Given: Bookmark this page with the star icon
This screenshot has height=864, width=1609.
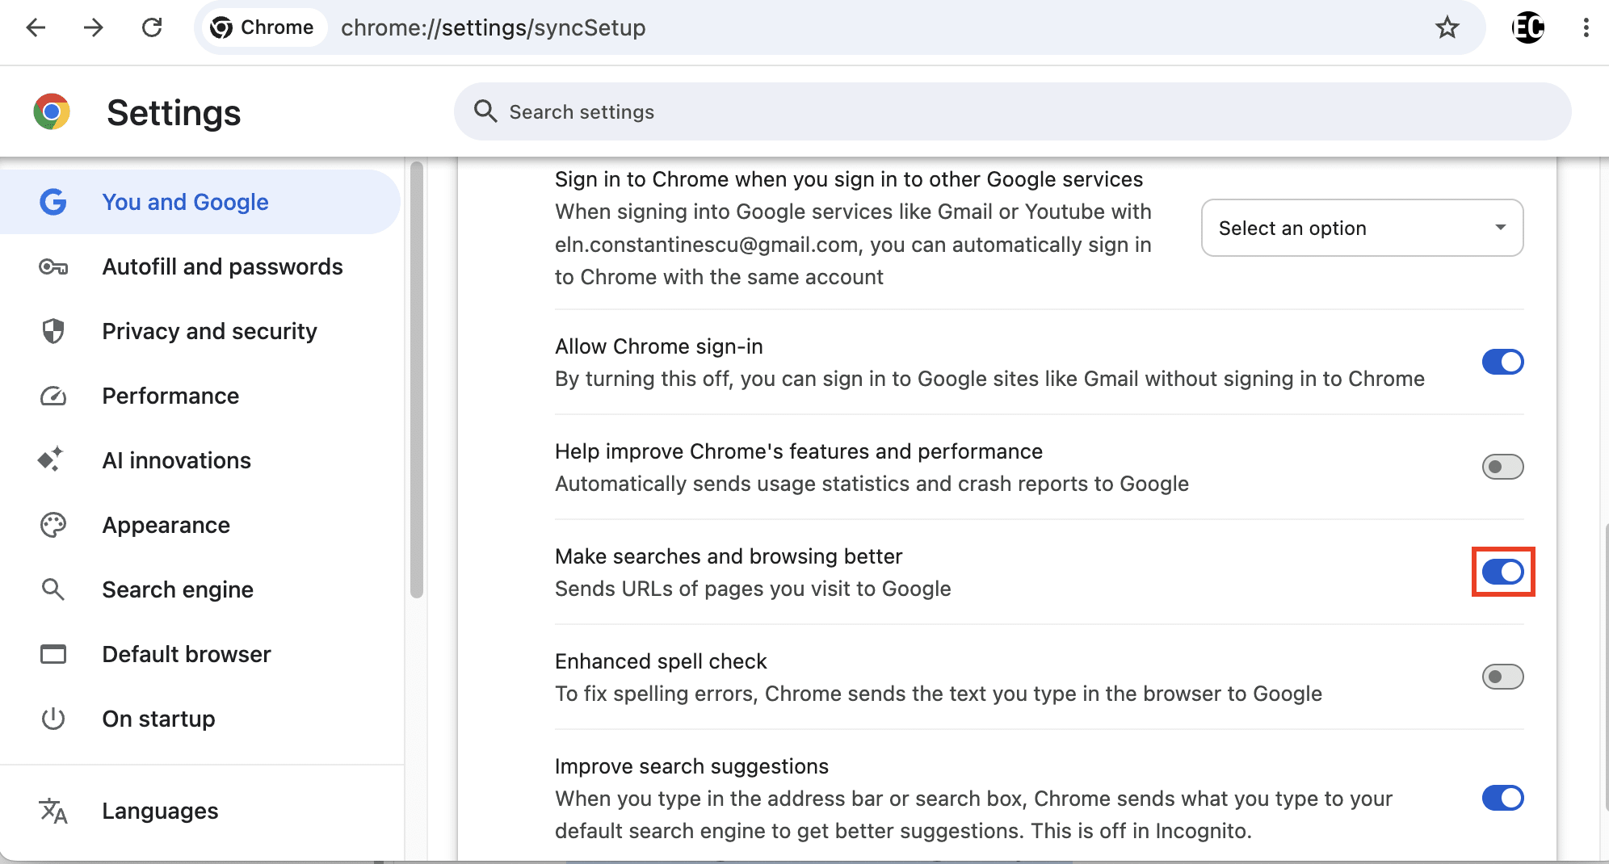Looking at the screenshot, I should (1447, 27).
